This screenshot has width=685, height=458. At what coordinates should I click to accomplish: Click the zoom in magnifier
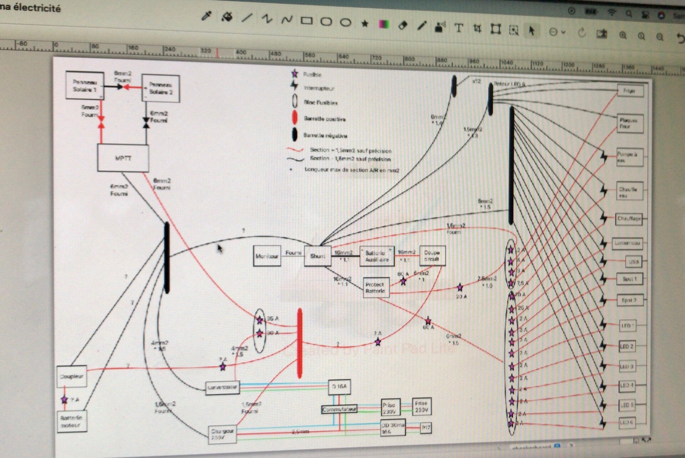point(623,35)
